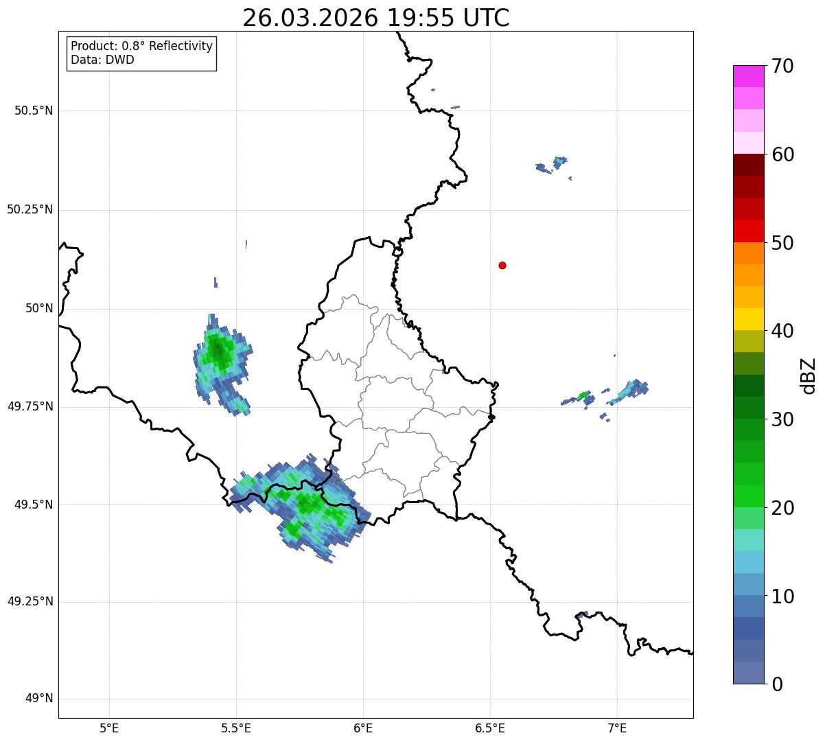
Task: Click the 26.03.2026 19:55 UTC title
Action: point(376,18)
